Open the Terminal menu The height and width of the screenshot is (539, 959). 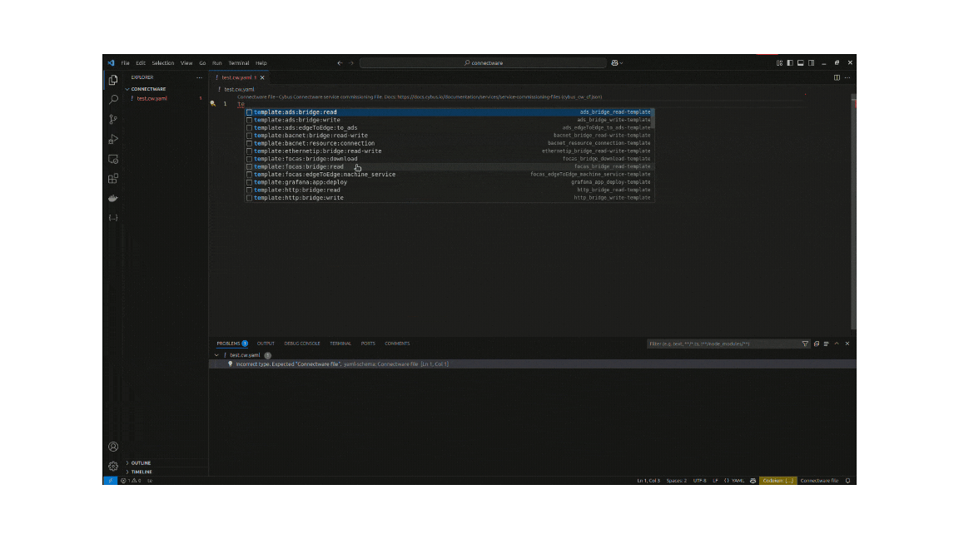click(x=240, y=62)
